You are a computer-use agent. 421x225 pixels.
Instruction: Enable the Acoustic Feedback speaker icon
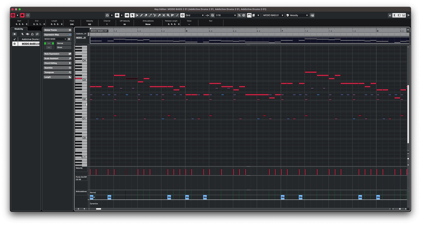(127, 15)
